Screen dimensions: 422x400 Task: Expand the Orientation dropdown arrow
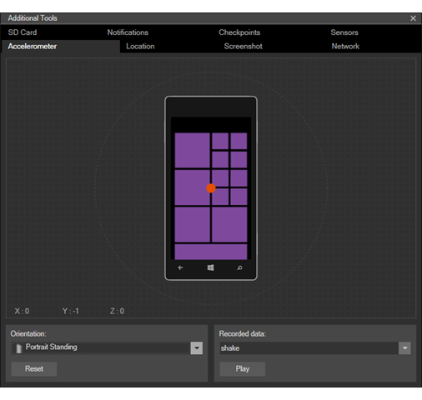(x=197, y=348)
